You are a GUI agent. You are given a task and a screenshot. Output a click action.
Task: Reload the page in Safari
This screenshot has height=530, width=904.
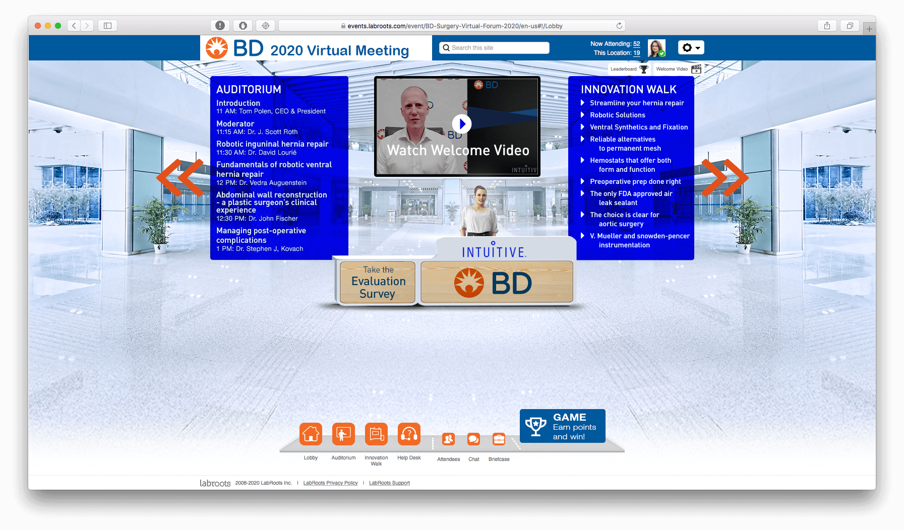point(619,26)
